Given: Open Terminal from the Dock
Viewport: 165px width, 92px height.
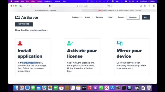Looking at the screenshot, I should [x=124, y=88].
